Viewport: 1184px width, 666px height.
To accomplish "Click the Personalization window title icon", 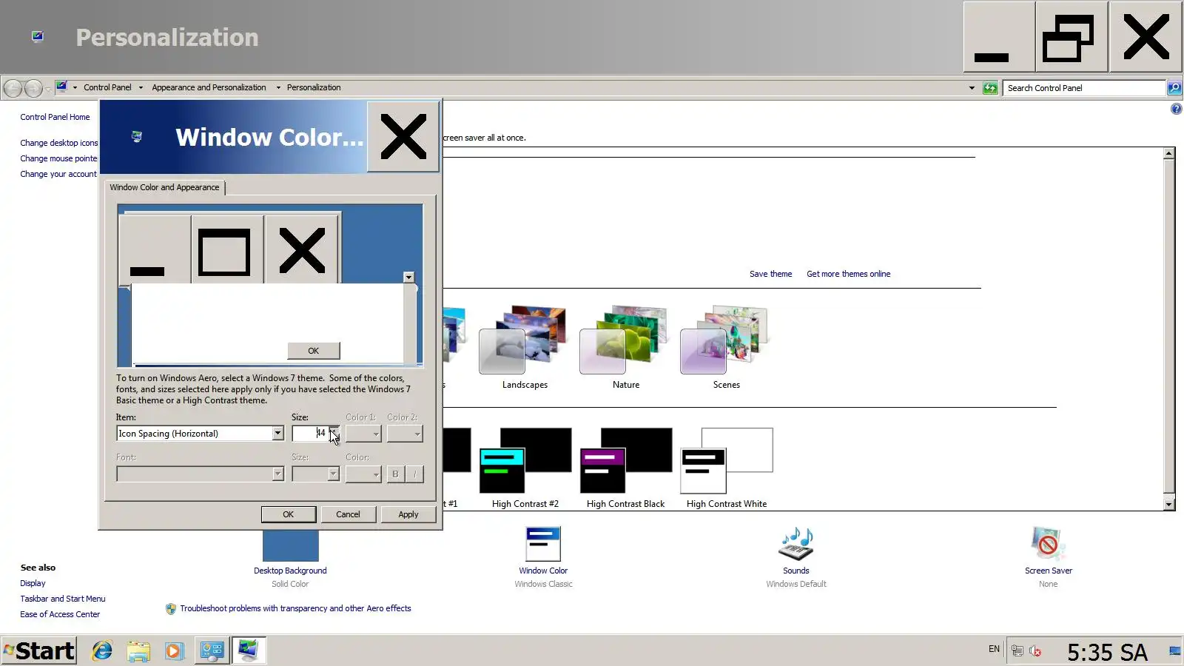I will pyautogui.click(x=38, y=36).
